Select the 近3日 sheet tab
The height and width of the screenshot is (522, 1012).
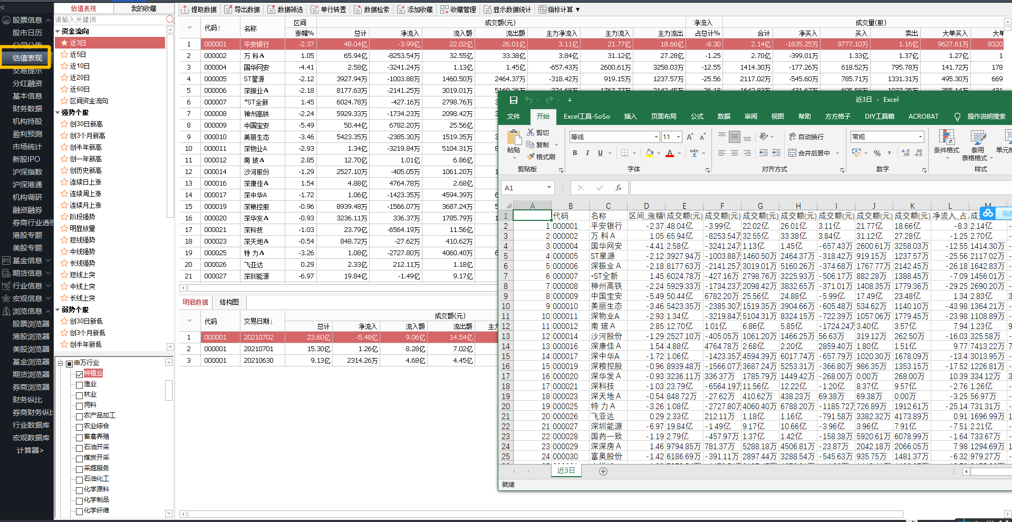pyautogui.click(x=566, y=470)
